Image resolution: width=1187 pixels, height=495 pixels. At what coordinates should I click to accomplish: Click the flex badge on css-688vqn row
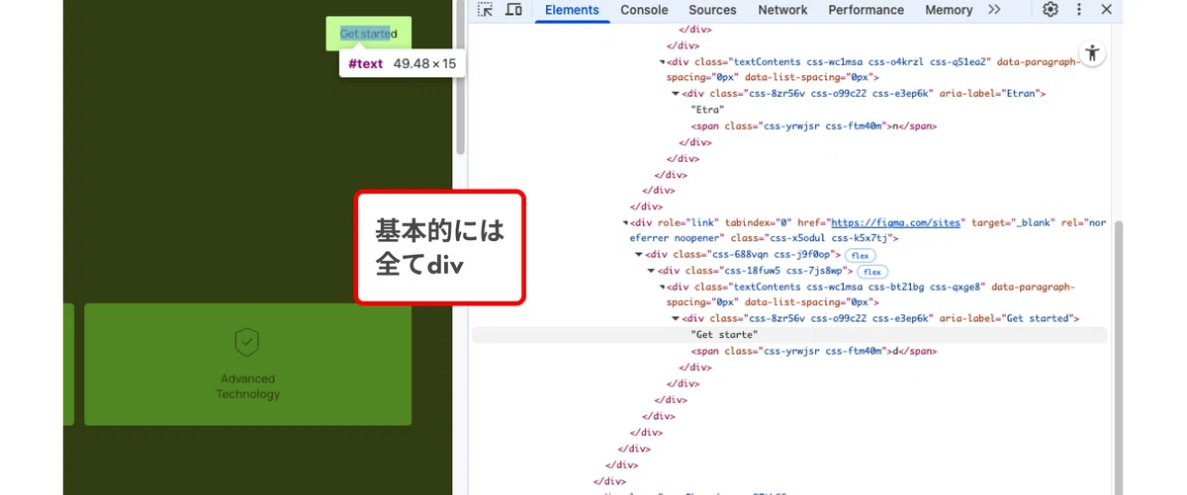coord(861,255)
